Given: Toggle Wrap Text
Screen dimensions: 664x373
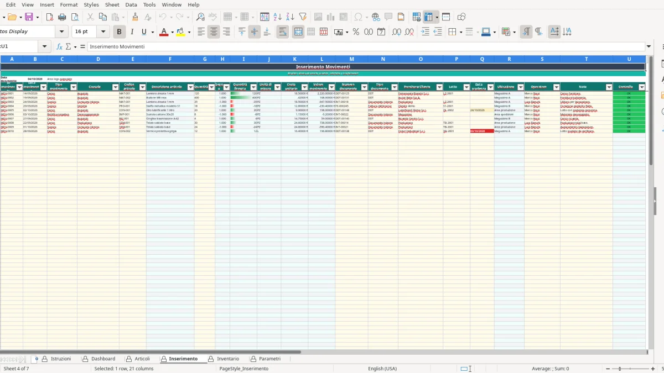Looking at the screenshot, I should coord(282,32).
